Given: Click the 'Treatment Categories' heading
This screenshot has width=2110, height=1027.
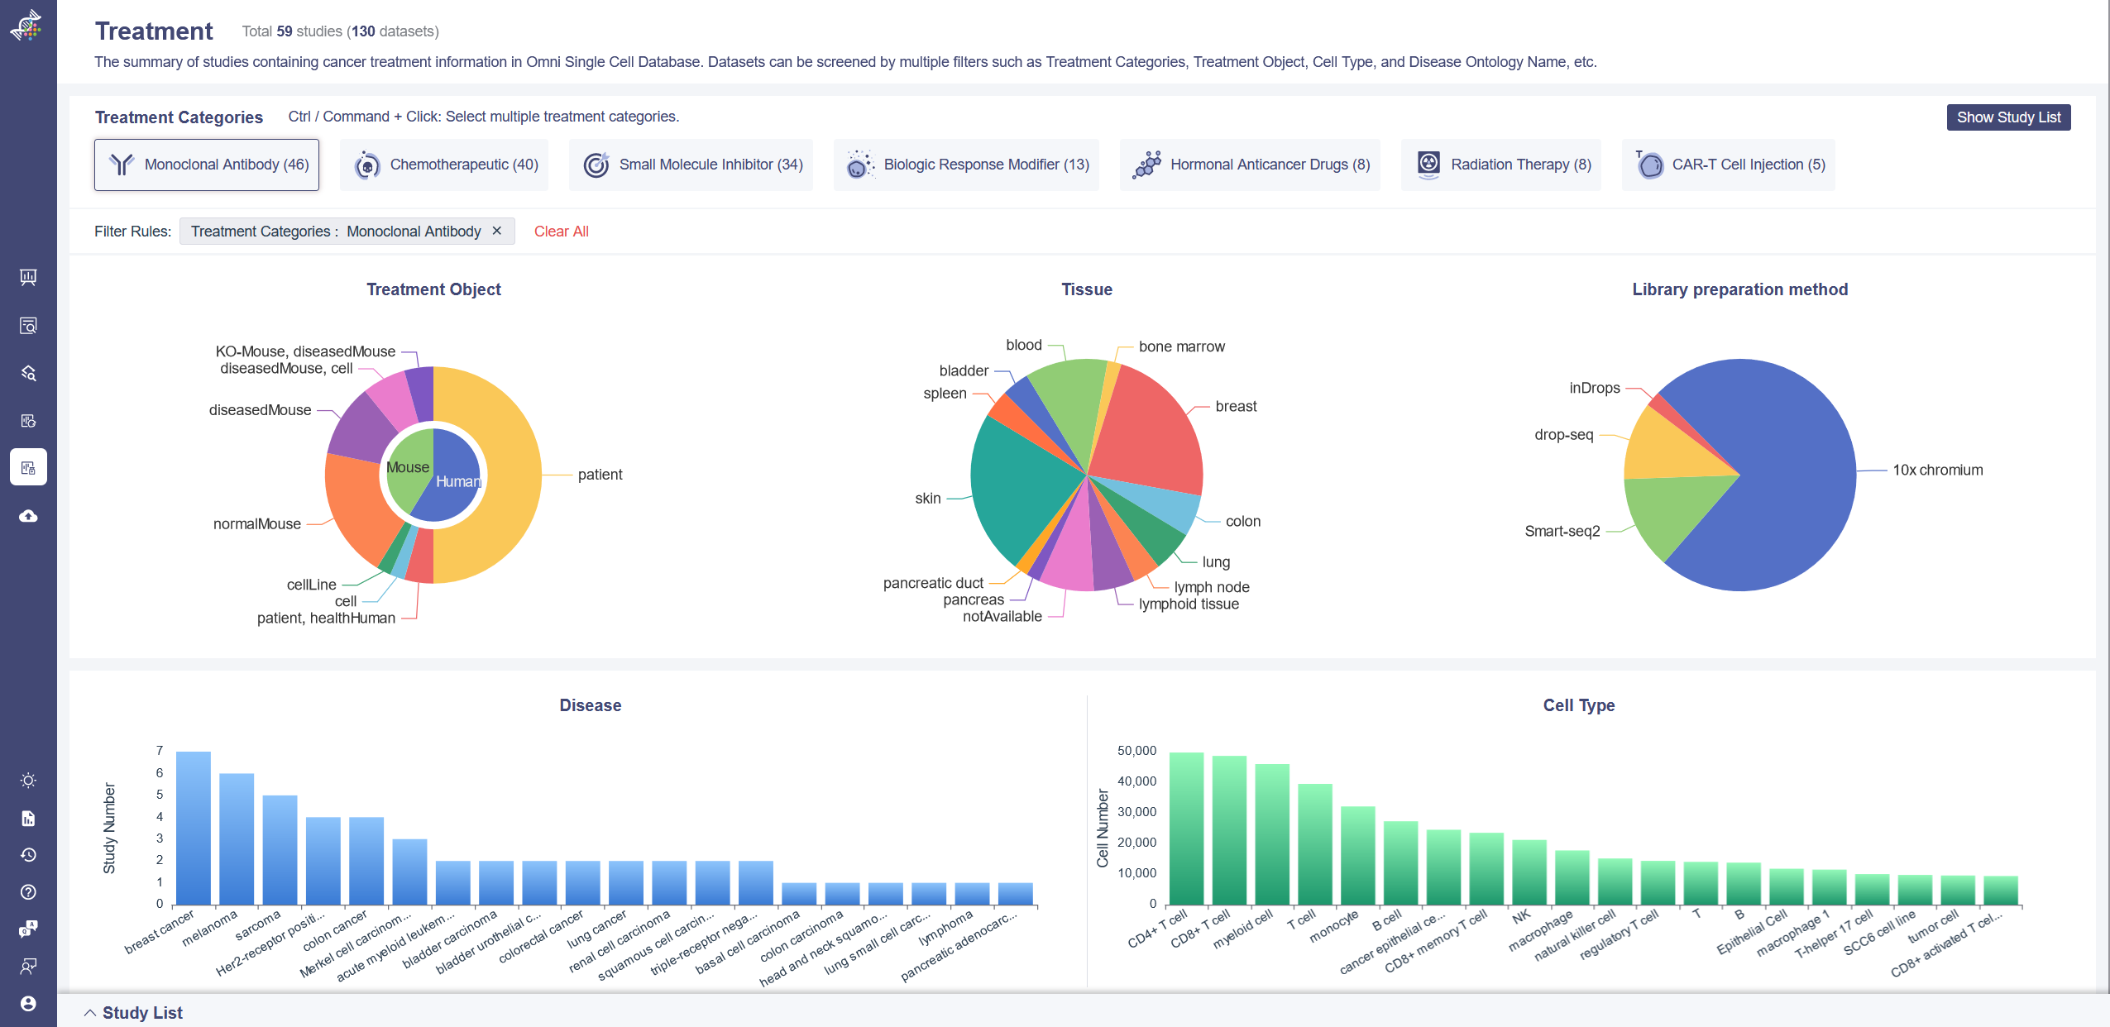Looking at the screenshot, I should click(179, 117).
